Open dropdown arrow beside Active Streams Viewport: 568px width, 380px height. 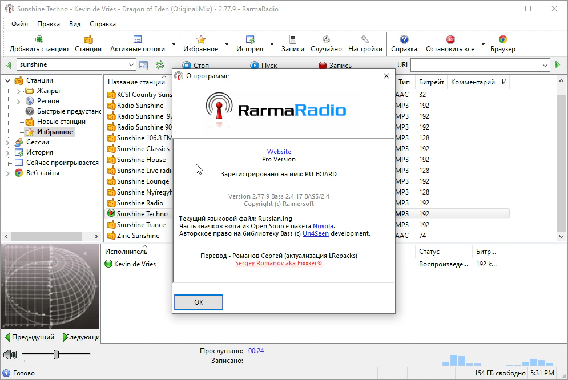pos(174,44)
